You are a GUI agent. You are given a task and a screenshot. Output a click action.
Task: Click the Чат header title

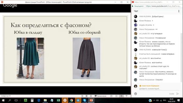pos(136,11)
